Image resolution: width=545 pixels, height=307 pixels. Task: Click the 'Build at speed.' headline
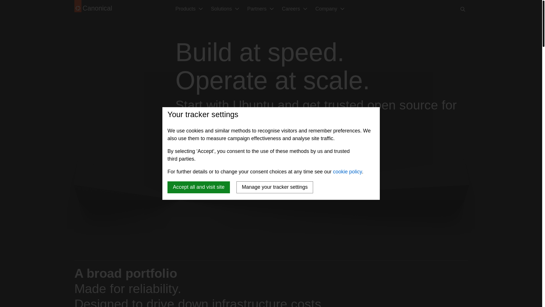pyautogui.click(x=260, y=52)
